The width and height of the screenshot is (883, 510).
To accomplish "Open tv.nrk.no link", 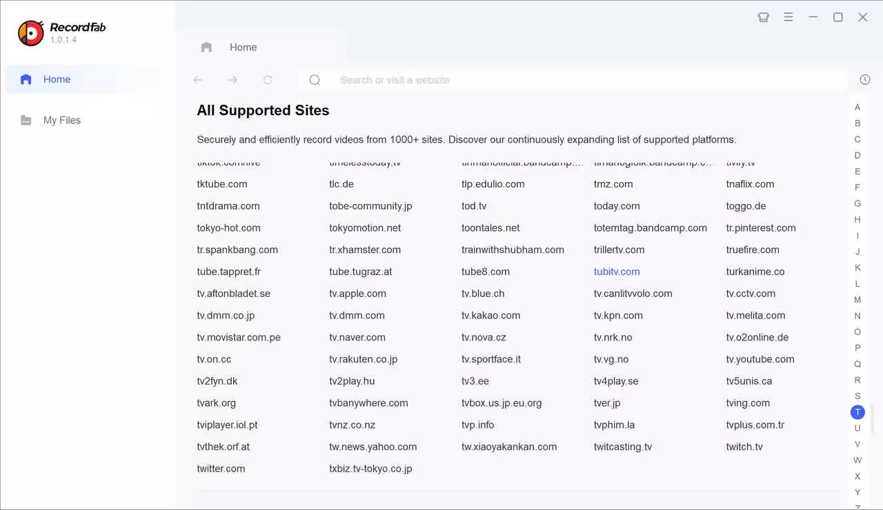I will 613,337.
